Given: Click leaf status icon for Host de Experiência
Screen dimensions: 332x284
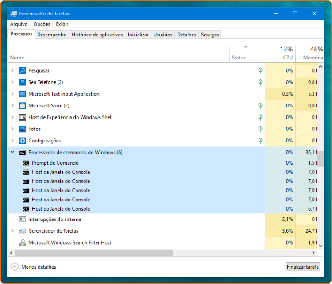Looking at the screenshot, I should point(260,117).
